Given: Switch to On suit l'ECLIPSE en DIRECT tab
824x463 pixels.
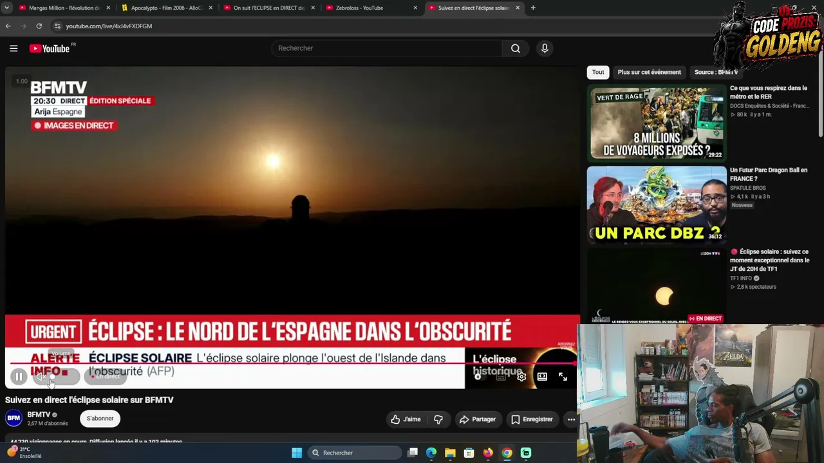Looking at the screenshot, I should point(269,8).
